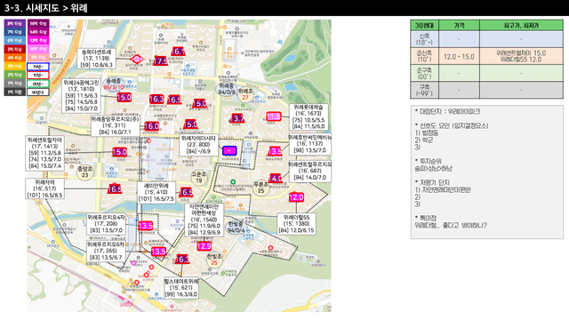Screen dimensions: 569x320
Task: Click the 위례롯데캐슬 info label box
Action: 309,116
